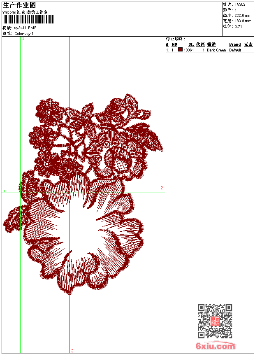Click the height value 232.0 mm
The image size is (255, 354).
pyautogui.click(x=243, y=16)
